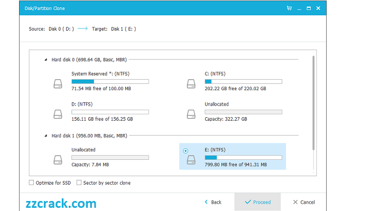The width and height of the screenshot is (370, 211).
Task: Click the E: (NTFS) drive icon
Action: pos(191,160)
